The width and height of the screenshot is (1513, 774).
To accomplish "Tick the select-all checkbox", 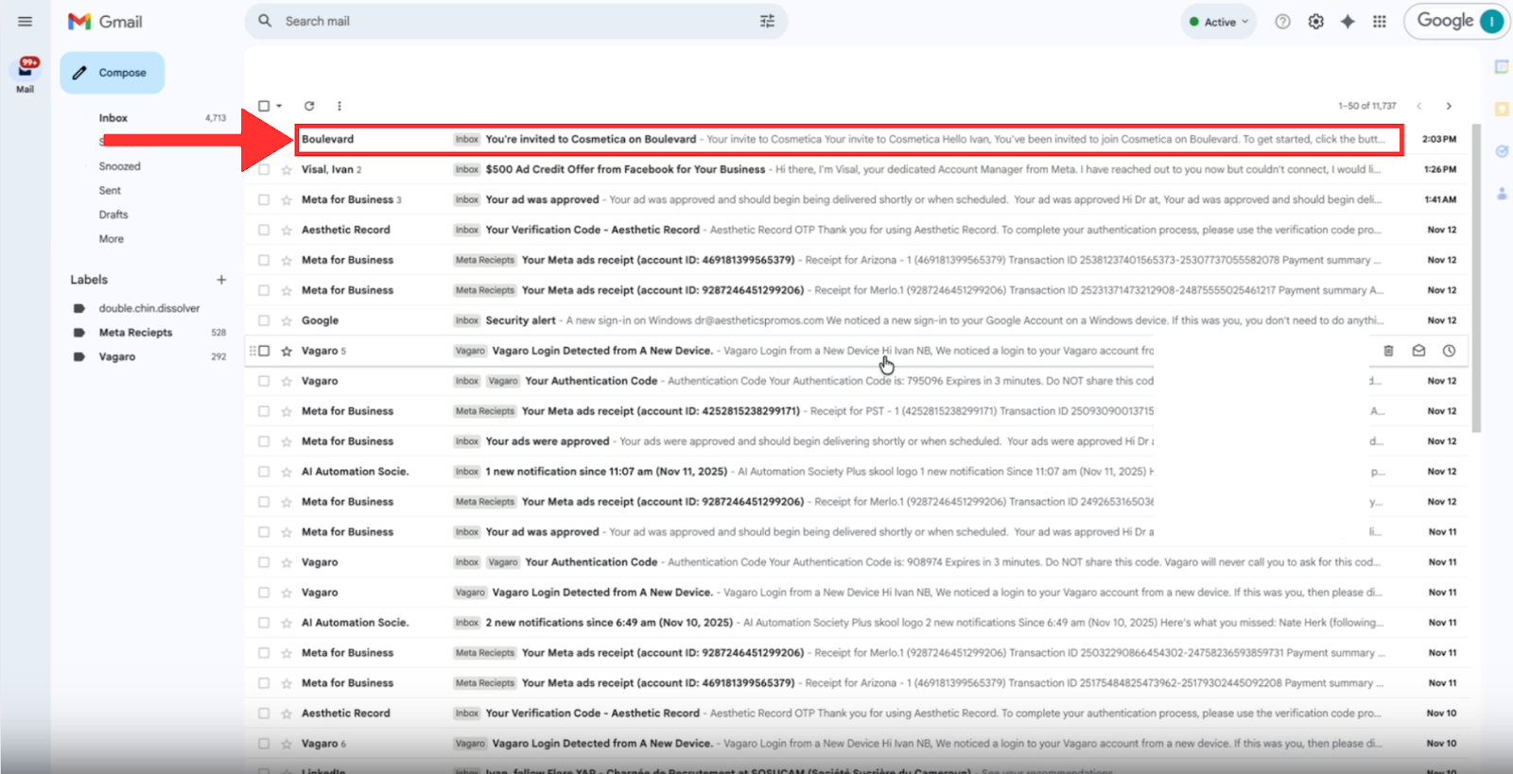I will (x=264, y=106).
